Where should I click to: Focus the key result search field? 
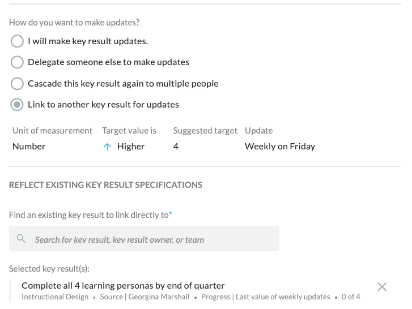pyautogui.click(x=144, y=239)
